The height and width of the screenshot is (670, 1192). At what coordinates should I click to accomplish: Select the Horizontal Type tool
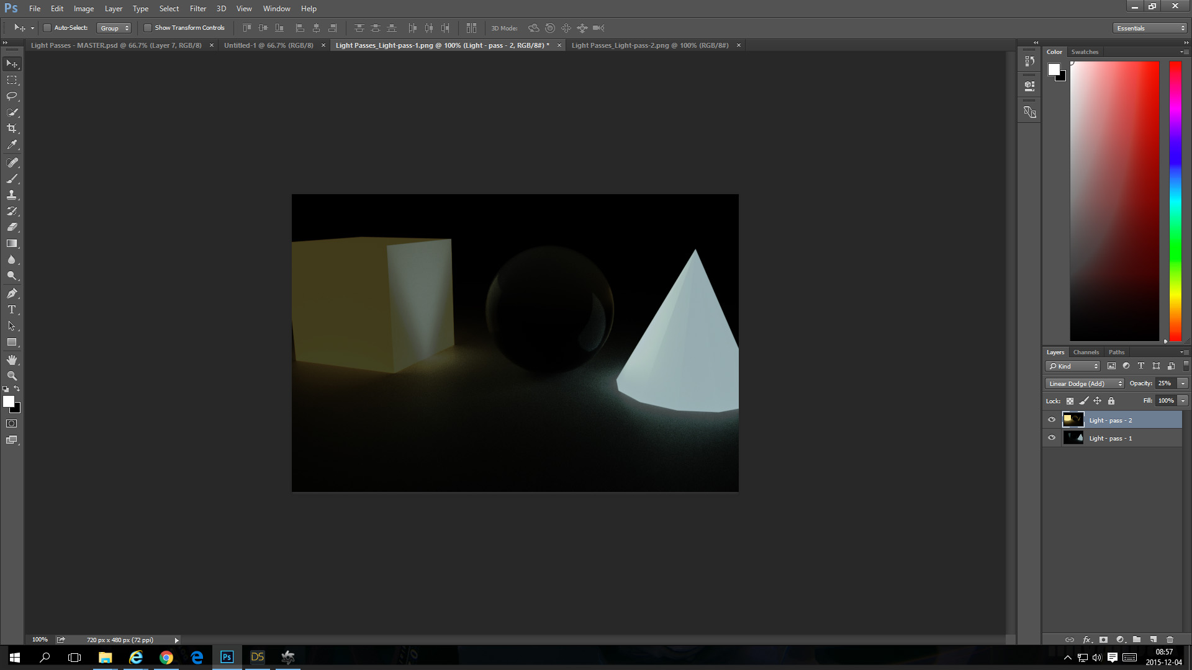[x=12, y=310]
